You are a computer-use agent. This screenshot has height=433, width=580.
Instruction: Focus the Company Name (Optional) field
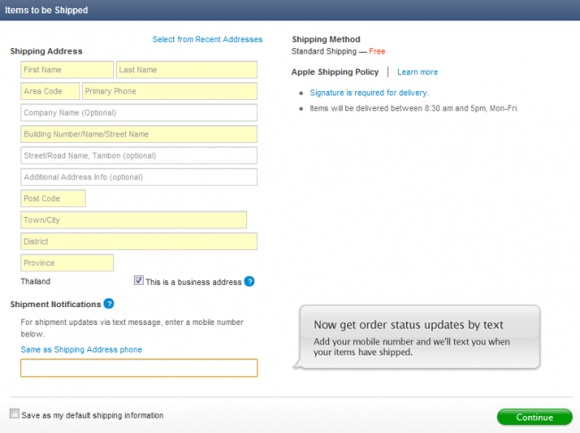click(138, 112)
